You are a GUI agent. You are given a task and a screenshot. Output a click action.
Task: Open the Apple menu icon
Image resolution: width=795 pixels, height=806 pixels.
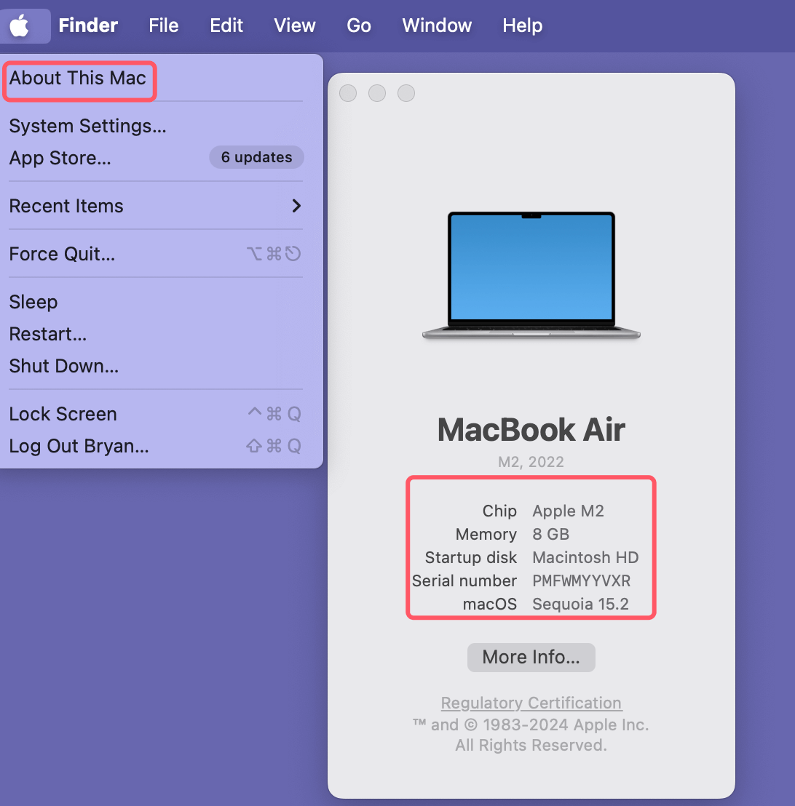24,25
